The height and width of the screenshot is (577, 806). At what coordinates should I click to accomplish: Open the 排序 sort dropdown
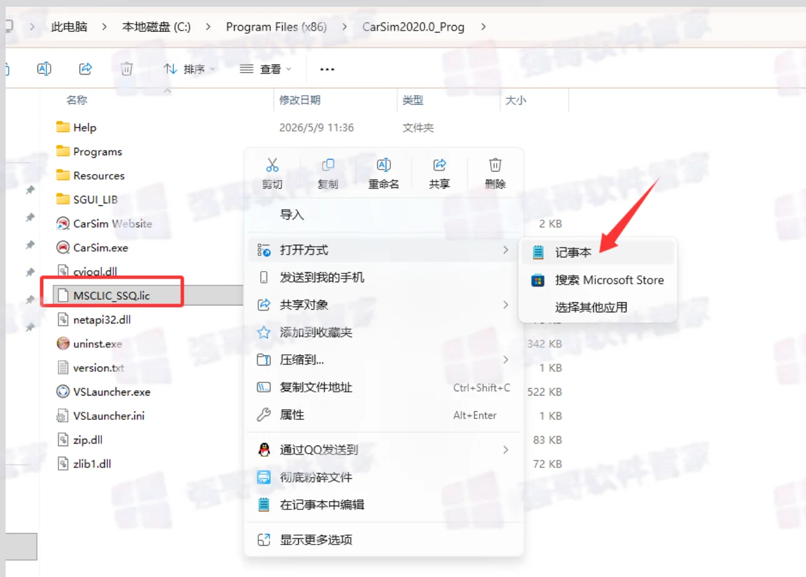(x=189, y=69)
